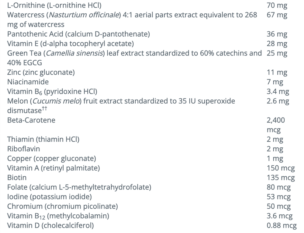This screenshot has width=304, height=233.
Task: Click the Niacinamide ingredient name
Action: [28, 82]
